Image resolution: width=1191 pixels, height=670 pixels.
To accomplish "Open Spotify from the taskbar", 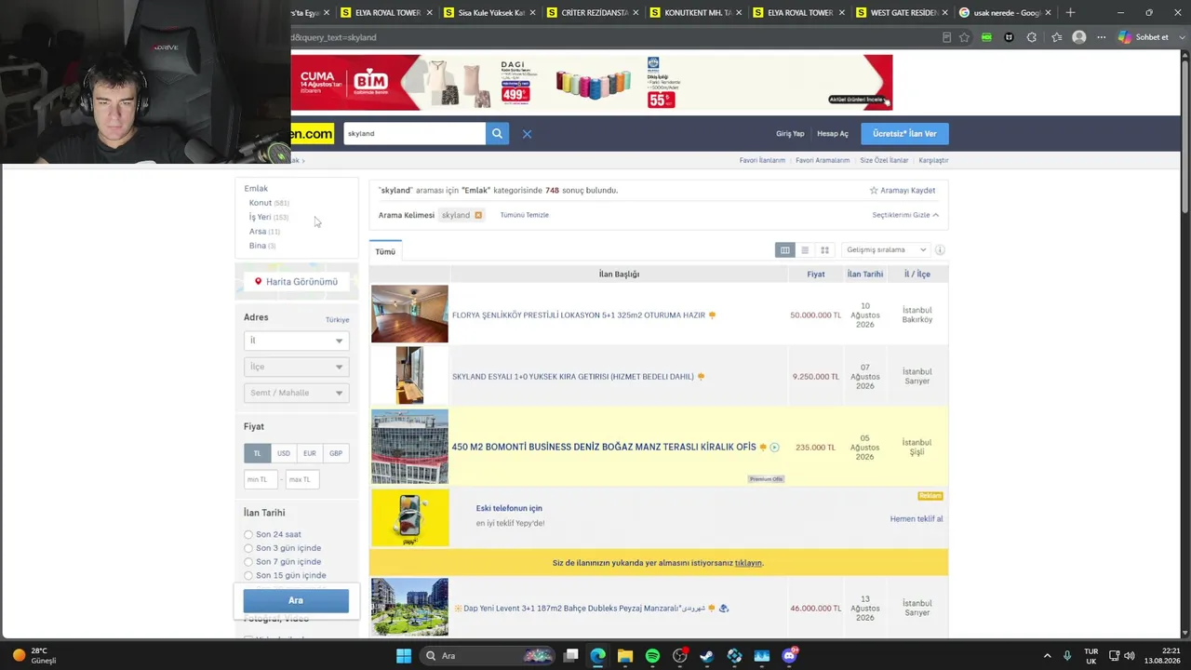I will tap(652, 656).
